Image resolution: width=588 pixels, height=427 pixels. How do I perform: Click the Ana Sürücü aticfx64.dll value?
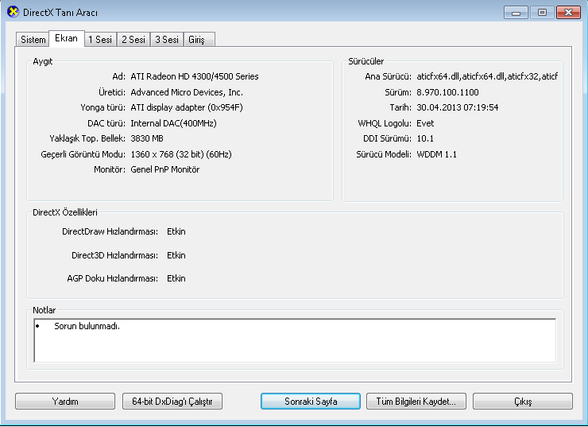click(487, 76)
